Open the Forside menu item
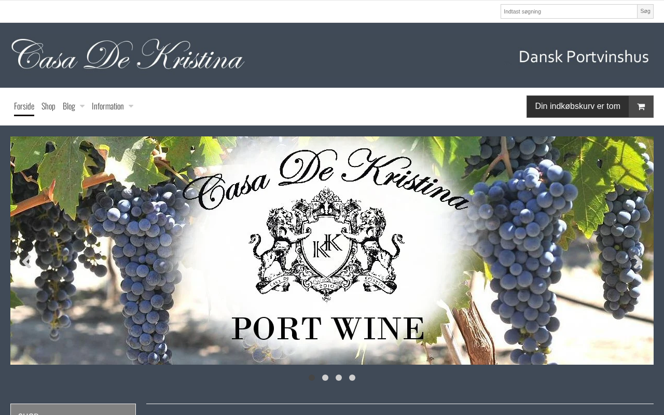The image size is (664, 415). (x=24, y=106)
